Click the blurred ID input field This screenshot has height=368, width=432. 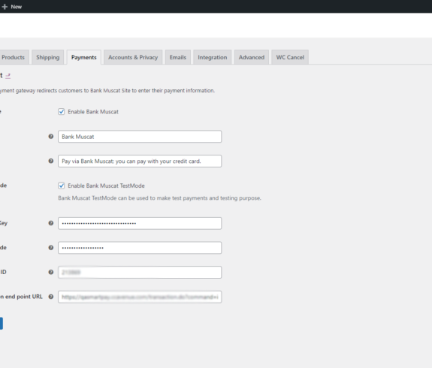click(140, 273)
